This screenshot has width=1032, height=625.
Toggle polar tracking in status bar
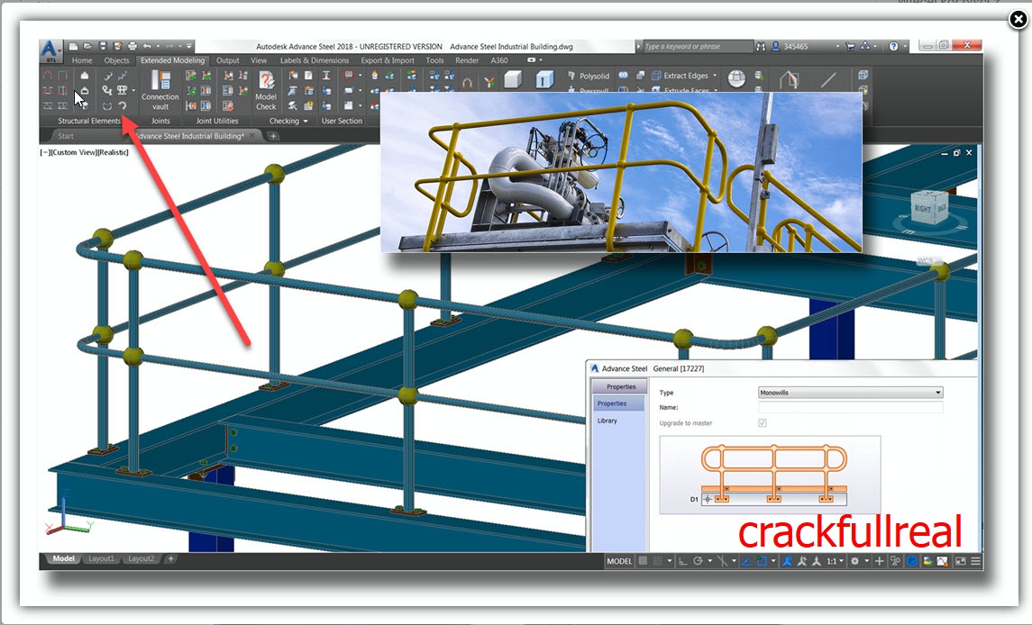(699, 561)
